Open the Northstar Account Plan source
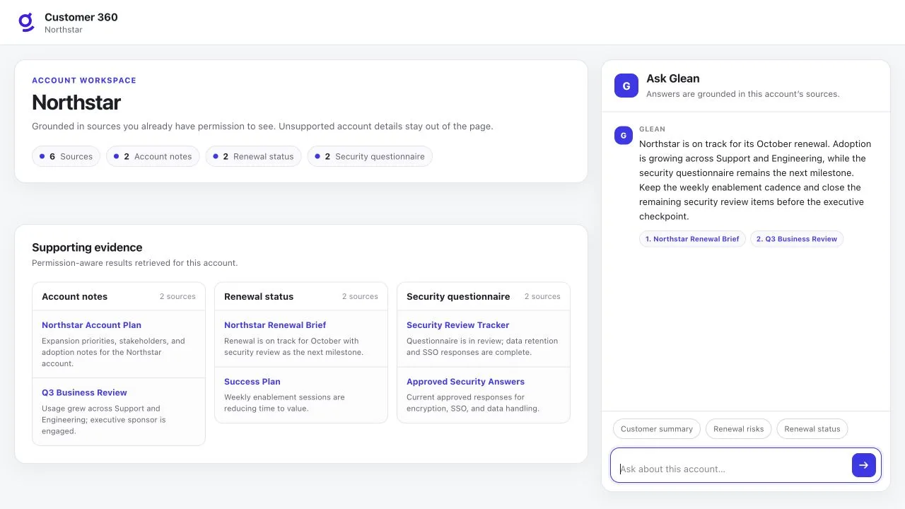 coord(91,325)
